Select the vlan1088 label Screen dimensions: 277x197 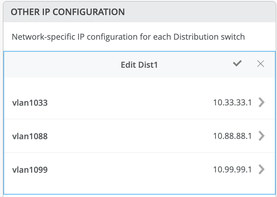click(30, 136)
